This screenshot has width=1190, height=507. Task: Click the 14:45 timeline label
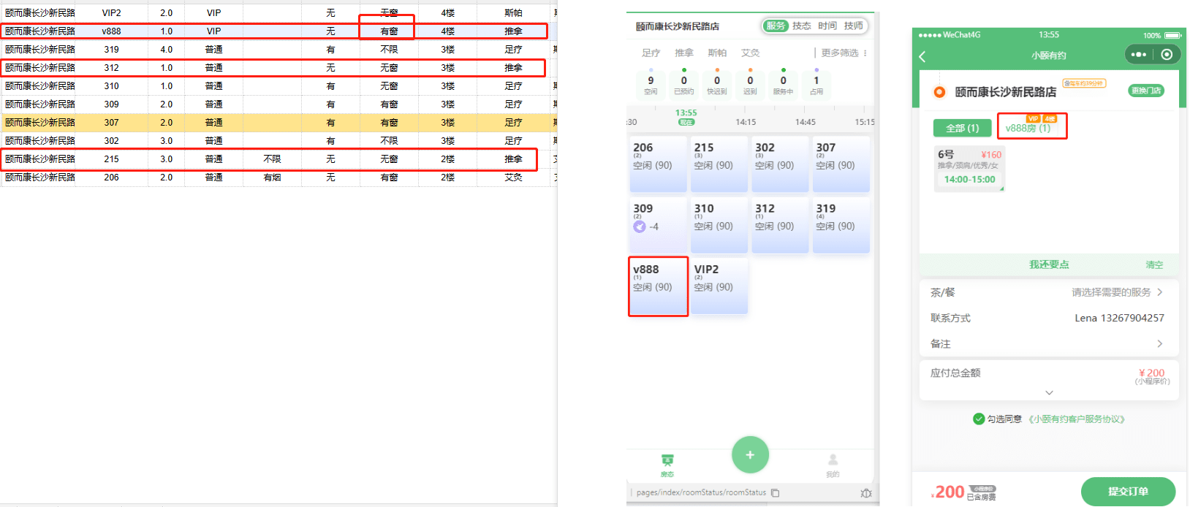point(806,122)
